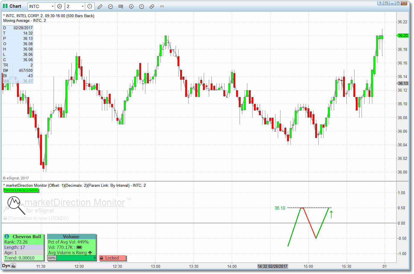Toggle the Locked formation button
Screen dimensions: 414x274
[x=112, y=258]
